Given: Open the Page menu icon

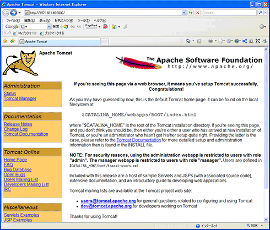Looking at the screenshot, I should click(221, 41).
